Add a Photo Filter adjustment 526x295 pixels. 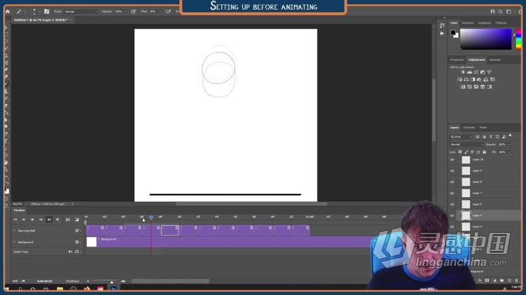click(x=479, y=80)
